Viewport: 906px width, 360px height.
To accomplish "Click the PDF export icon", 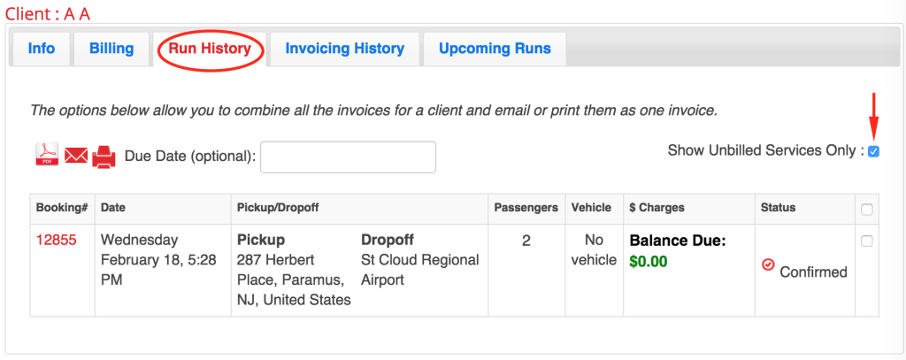I will [x=46, y=156].
